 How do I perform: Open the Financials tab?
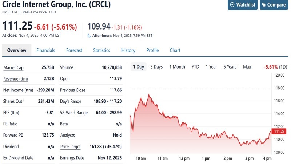[x=46, y=50]
